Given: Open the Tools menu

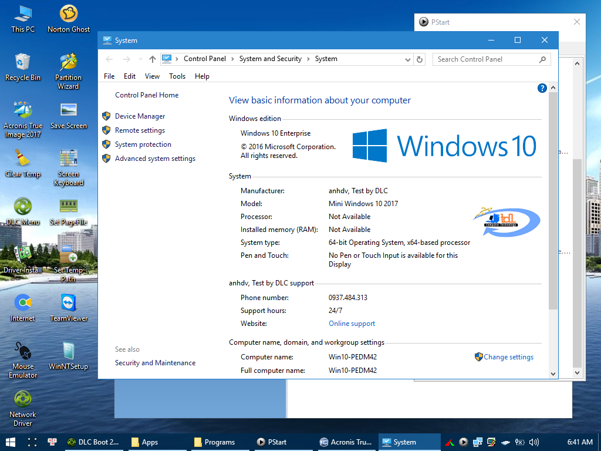Looking at the screenshot, I should tap(177, 76).
